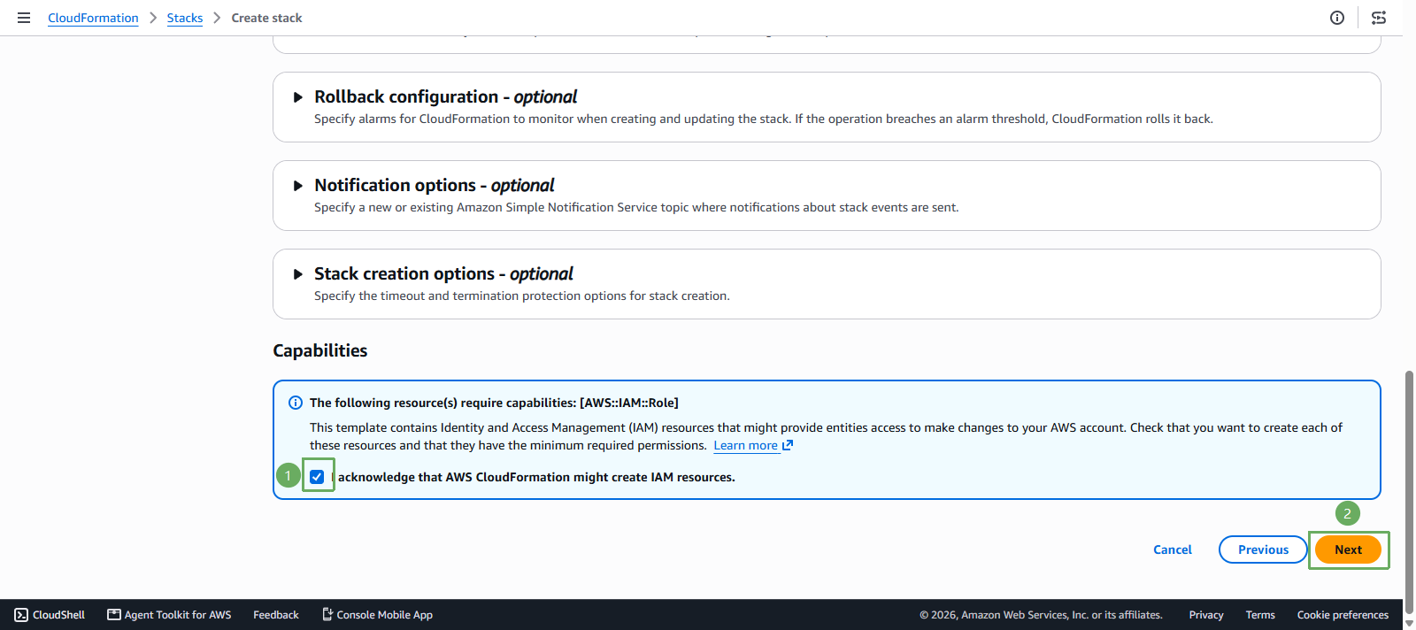1416x630 pixels.
Task: Click the info icon in Capabilities alert
Action: [296, 403]
